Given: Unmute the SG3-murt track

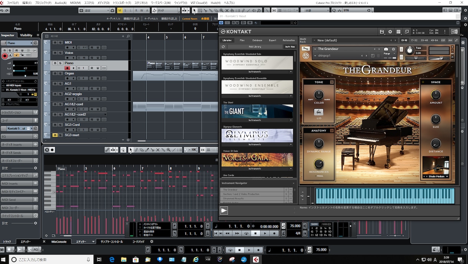Looking at the screenshot, I should (x=55, y=135).
